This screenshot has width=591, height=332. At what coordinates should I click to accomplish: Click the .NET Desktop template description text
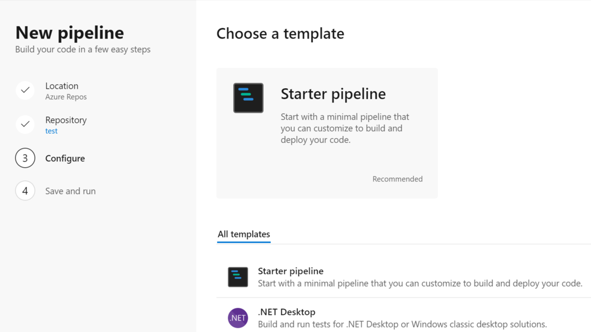point(402,324)
